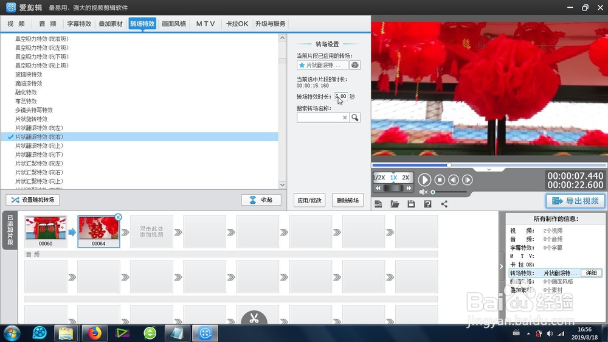Step forward one frame in preview

467,180
